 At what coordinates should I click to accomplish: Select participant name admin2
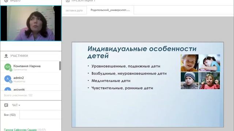pos(19,78)
